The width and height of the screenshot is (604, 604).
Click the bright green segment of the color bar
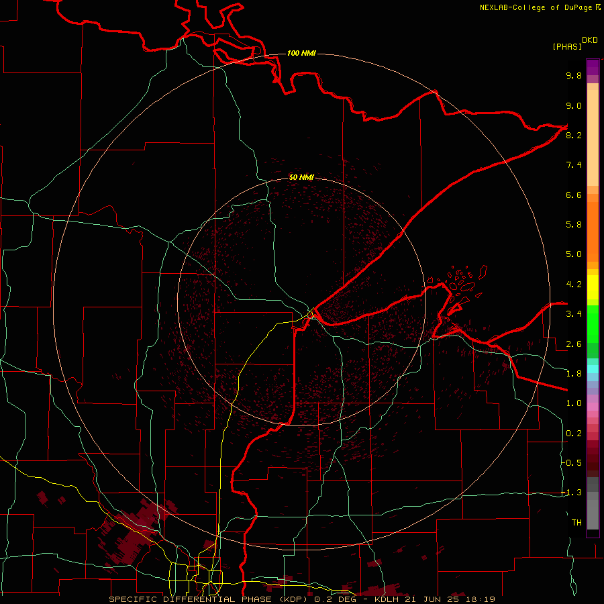593,323
